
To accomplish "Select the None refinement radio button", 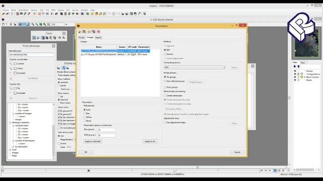I will point(85,121).
